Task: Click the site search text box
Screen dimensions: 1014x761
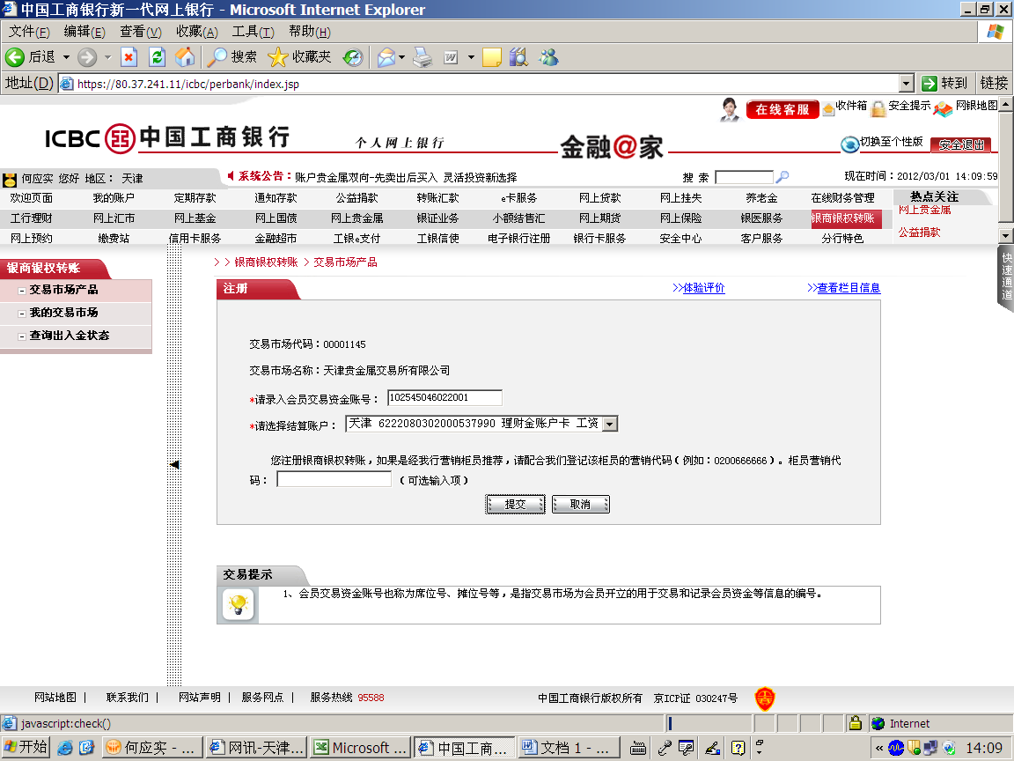Action: pyautogui.click(x=744, y=177)
